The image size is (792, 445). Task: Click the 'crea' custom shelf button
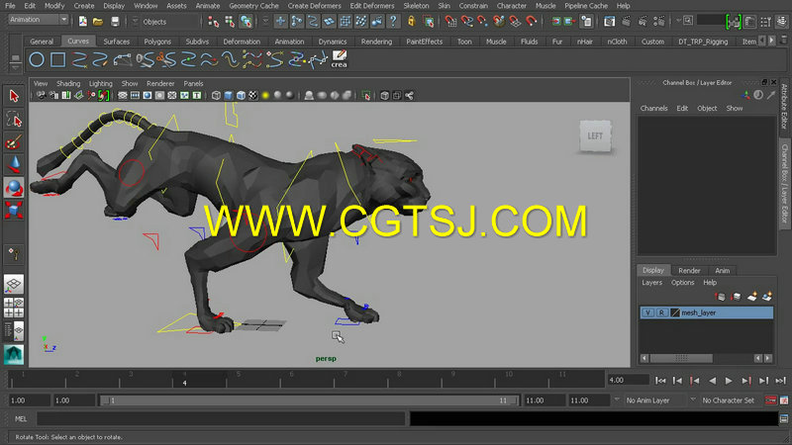[x=339, y=59]
